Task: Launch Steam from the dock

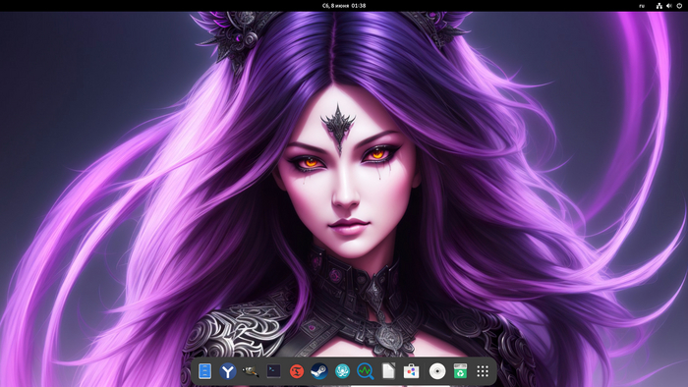Action: point(319,371)
